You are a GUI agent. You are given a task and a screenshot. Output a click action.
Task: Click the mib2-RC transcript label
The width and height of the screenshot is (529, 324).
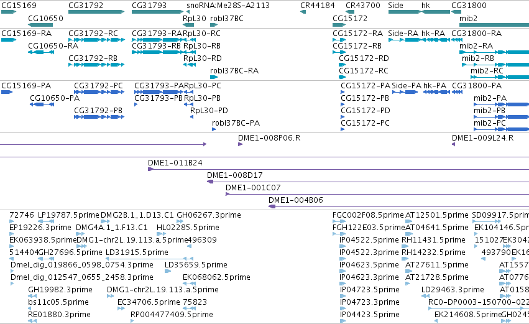(487, 71)
